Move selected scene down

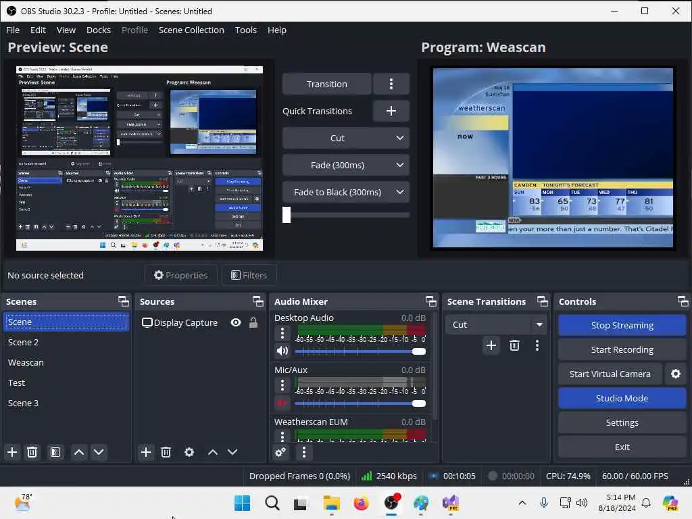click(99, 452)
